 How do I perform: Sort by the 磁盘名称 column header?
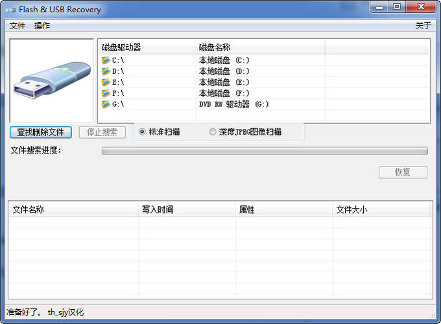click(260, 47)
